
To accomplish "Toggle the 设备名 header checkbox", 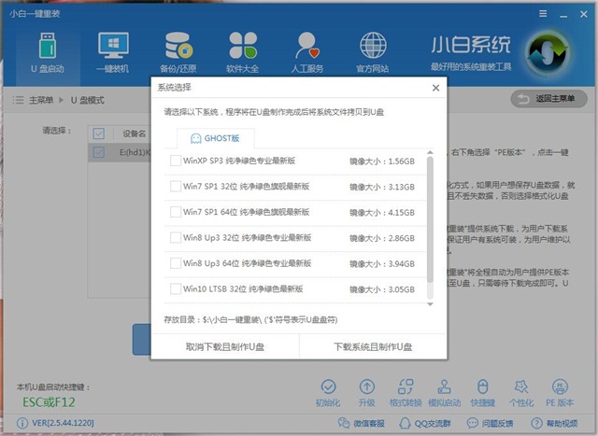I will 99,134.
